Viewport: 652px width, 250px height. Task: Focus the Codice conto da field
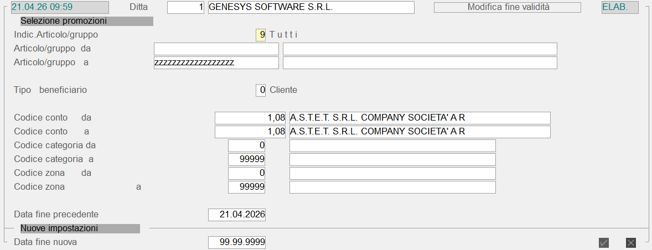251,118
